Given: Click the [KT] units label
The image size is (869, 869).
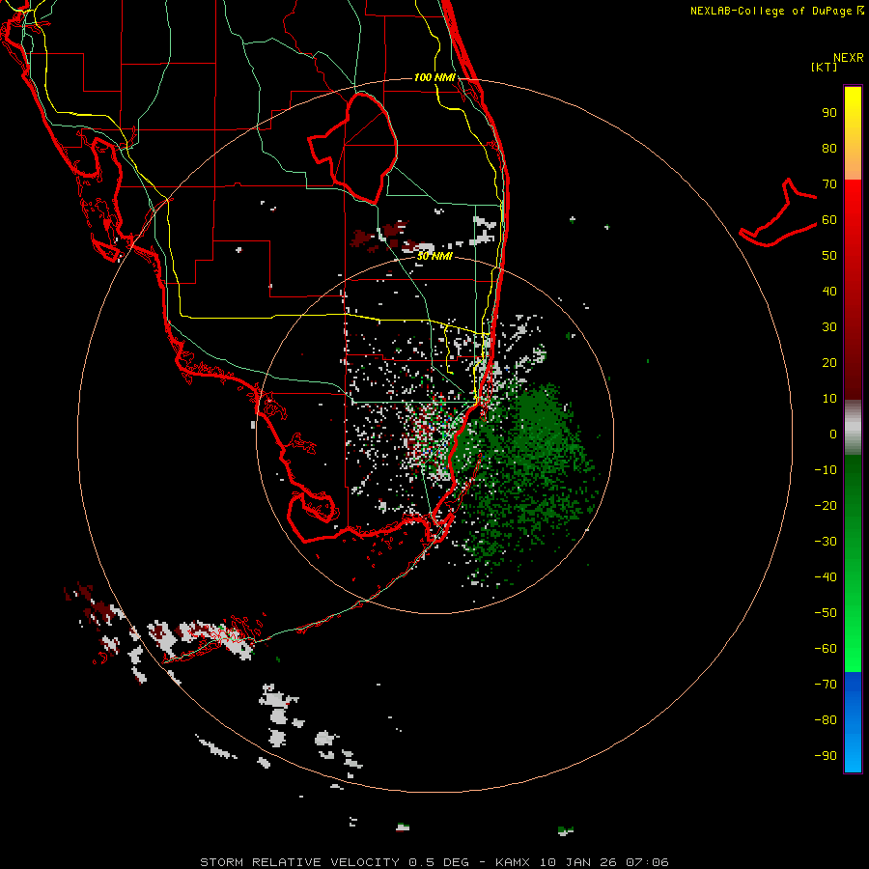Looking at the screenshot, I should pos(825,67).
